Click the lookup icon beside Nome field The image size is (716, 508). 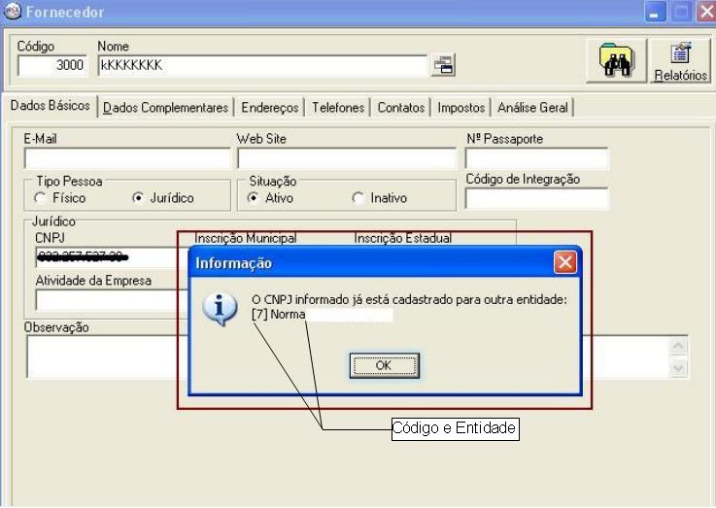click(x=443, y=66)
